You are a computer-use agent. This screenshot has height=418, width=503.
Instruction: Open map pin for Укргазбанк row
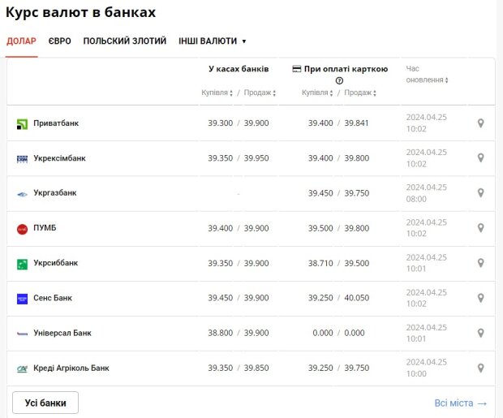click(480, 193)
